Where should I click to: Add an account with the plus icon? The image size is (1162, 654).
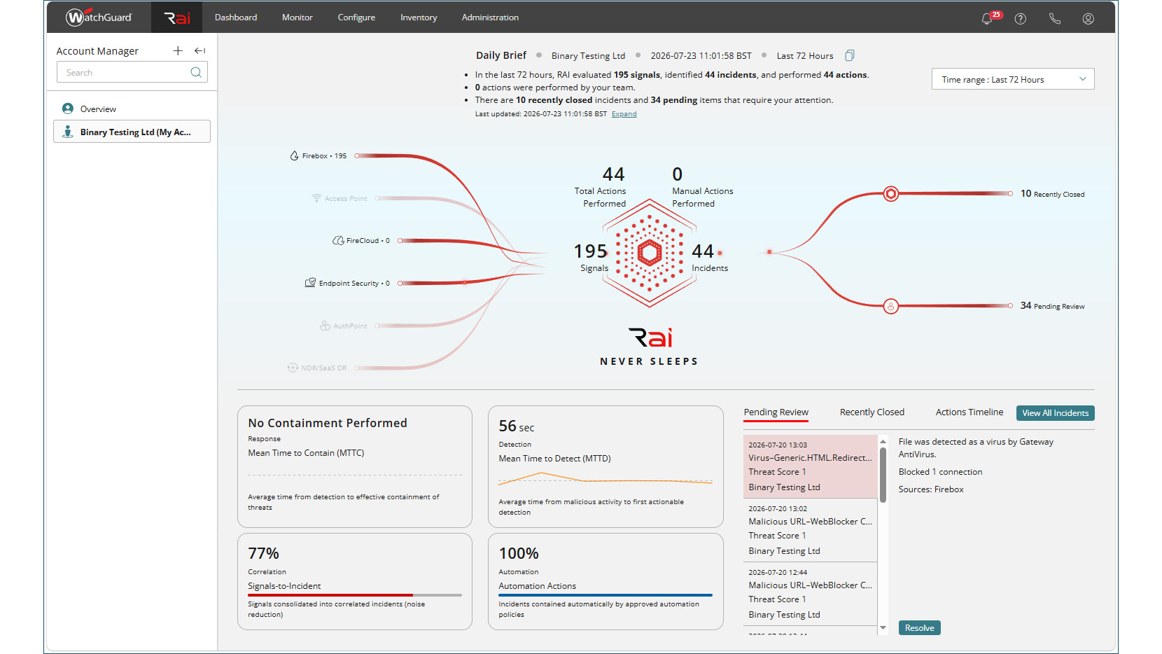pos(178,50)
